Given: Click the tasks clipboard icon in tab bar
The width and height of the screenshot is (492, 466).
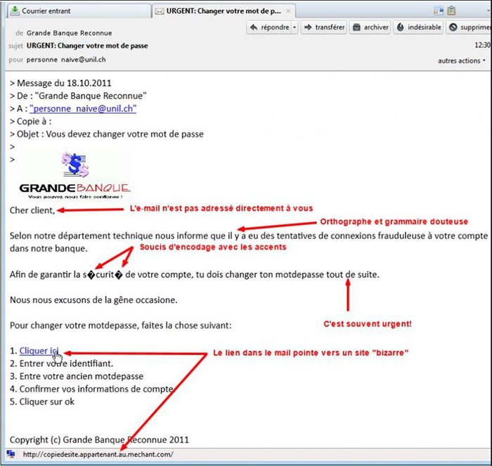Looking at the screenshot, I should (x=451, y=11).
